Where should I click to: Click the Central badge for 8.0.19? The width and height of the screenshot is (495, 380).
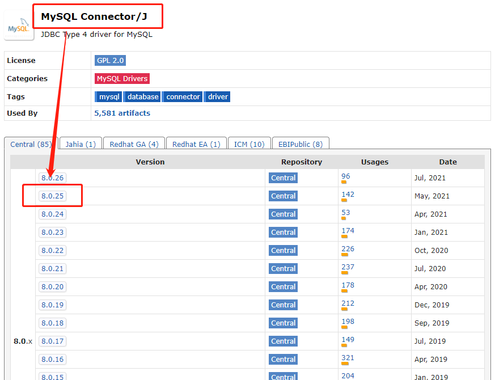click(x=283, y=305)
